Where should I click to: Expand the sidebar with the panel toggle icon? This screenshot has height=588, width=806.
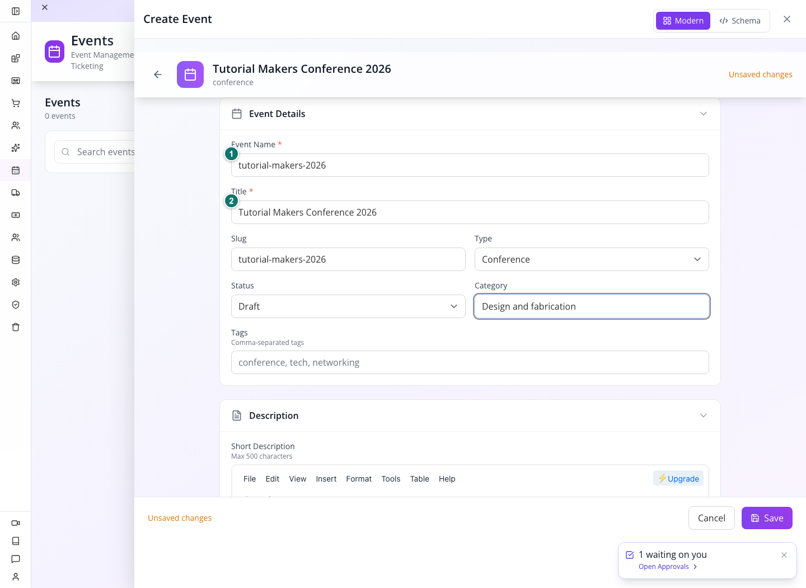[16, 11]
